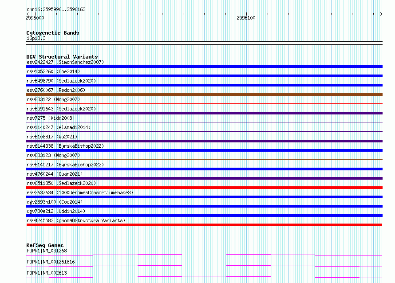This screenshot has width=395, height=283.
Task: Click the magenta line under PDPK1|NM_002613
Action: click(204, 277)
